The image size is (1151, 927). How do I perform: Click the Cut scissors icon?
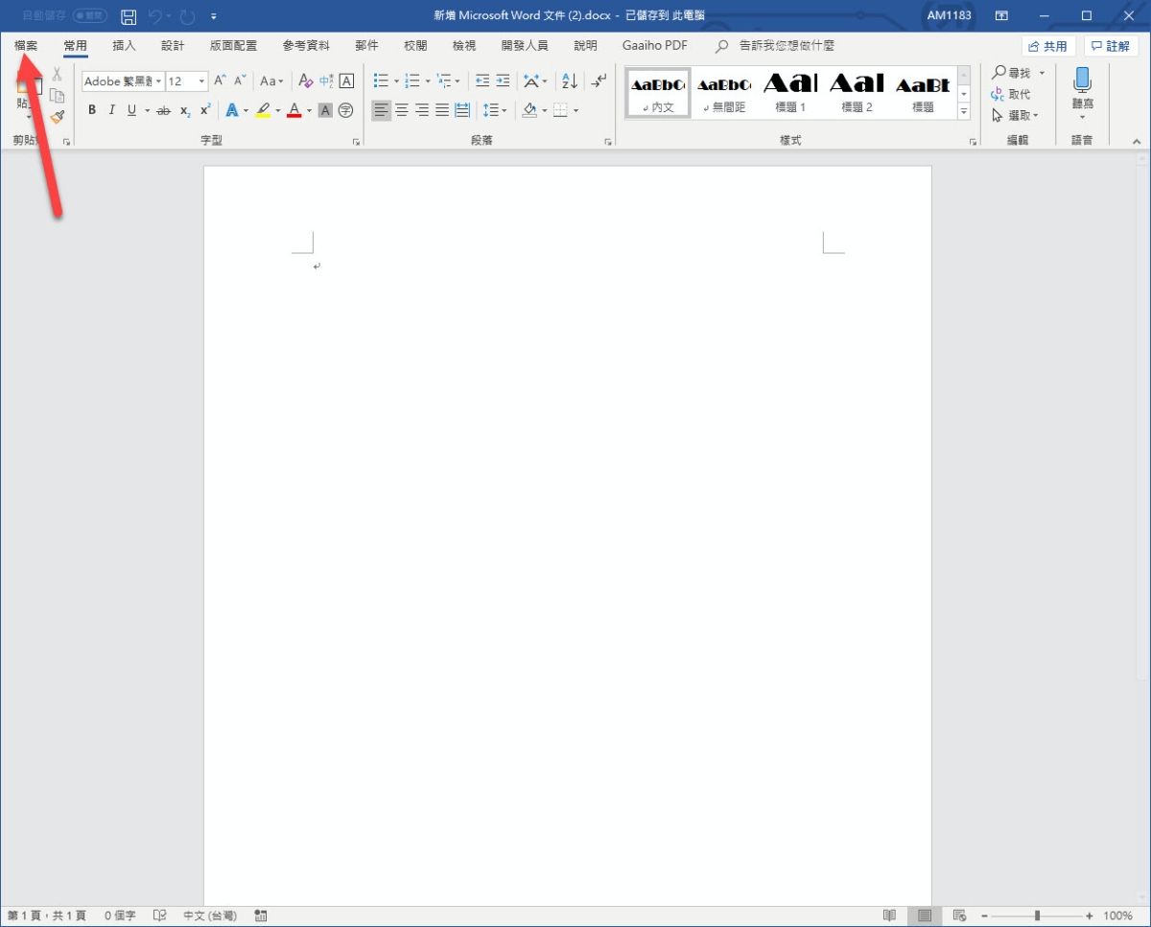pyautogui.click(x=57, y=74)
